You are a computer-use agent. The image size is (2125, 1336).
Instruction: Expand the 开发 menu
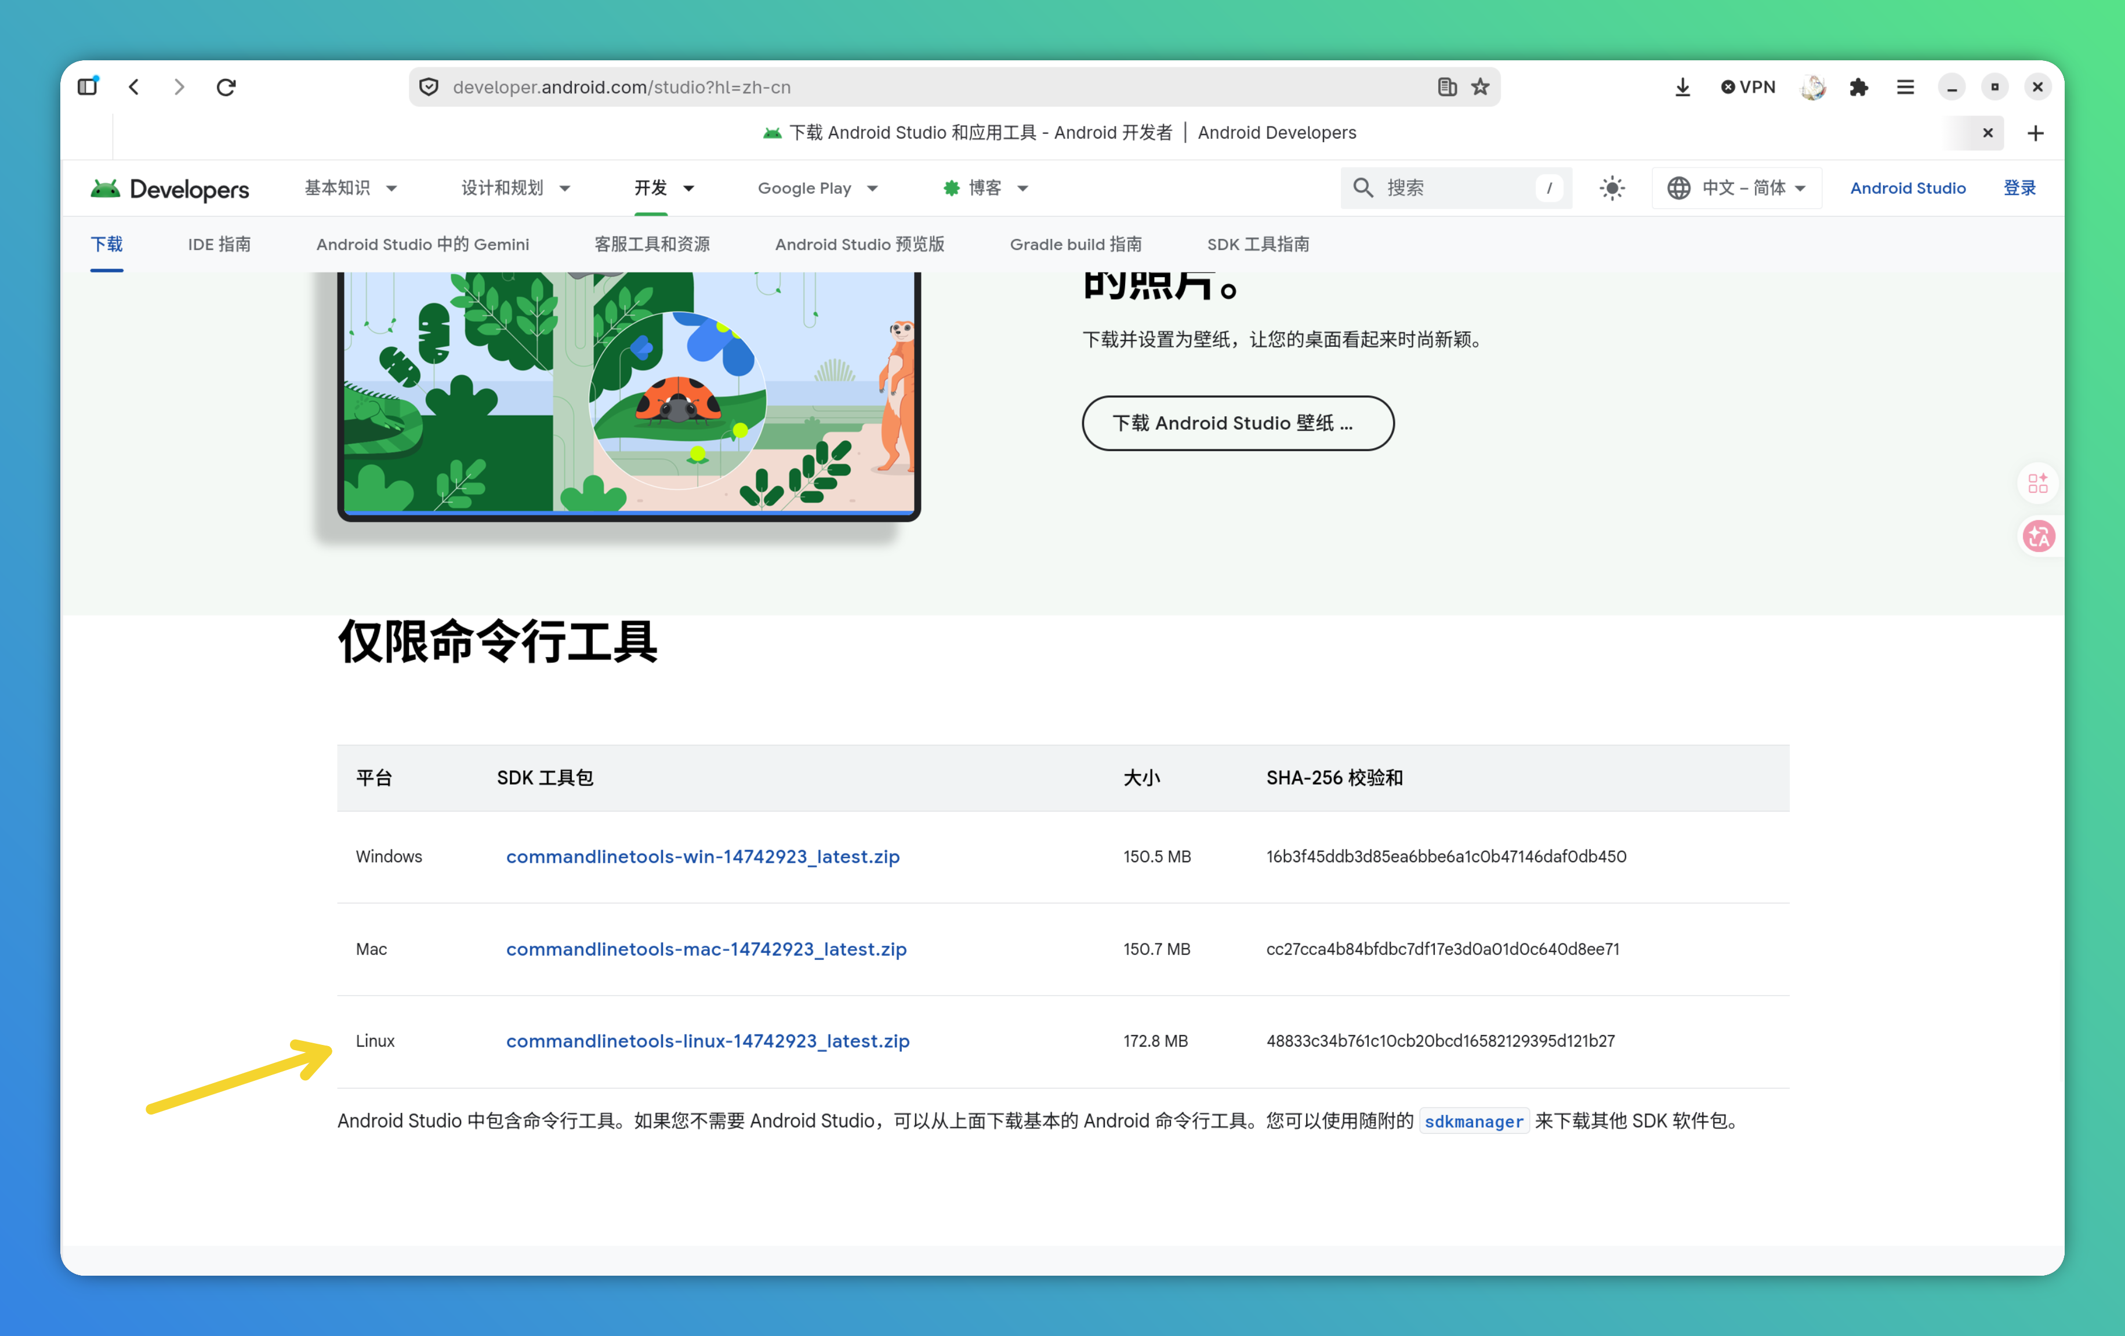(663, 188)
